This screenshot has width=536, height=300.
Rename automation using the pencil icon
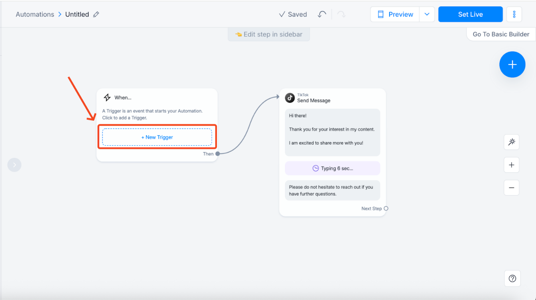[96, 14]
